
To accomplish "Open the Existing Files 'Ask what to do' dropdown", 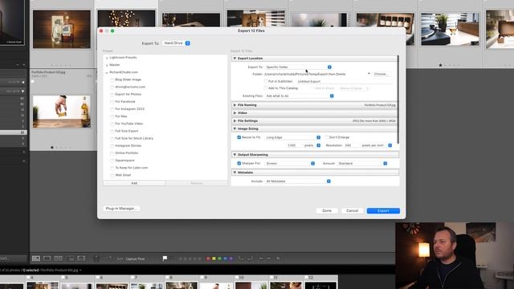I will [300, 96].
